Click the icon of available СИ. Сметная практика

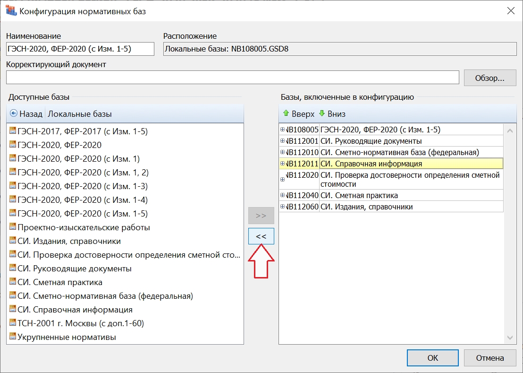(x=13, y=281)
